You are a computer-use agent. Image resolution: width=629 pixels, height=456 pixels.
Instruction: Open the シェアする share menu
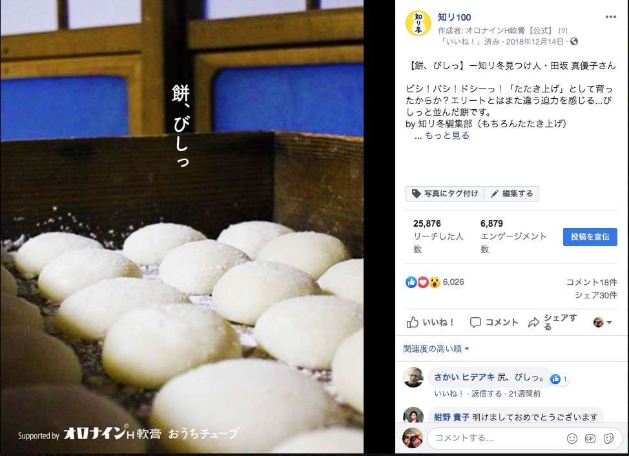point(553,322)
